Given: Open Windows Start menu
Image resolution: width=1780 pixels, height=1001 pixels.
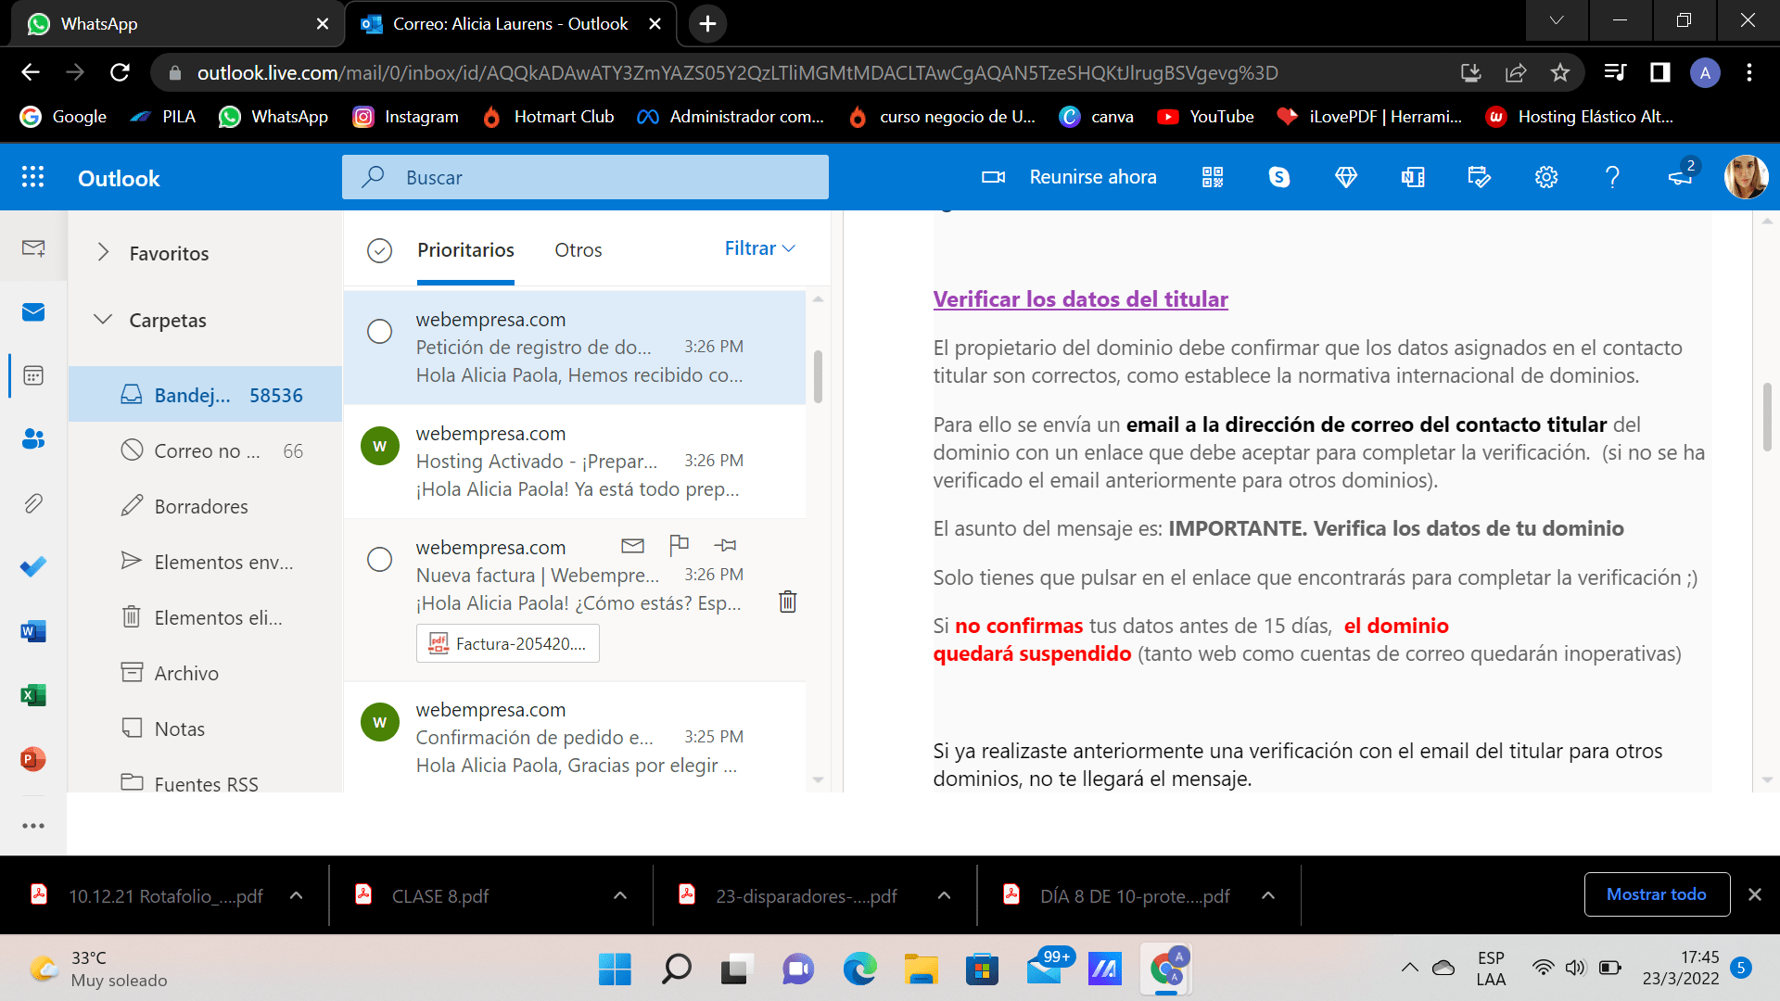Looking at the screenshot, I should [x=615, y=969].
